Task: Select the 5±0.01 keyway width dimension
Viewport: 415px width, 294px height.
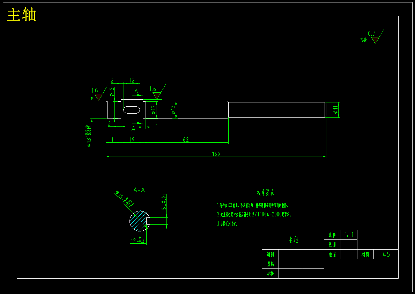Action: pos(164,201)
